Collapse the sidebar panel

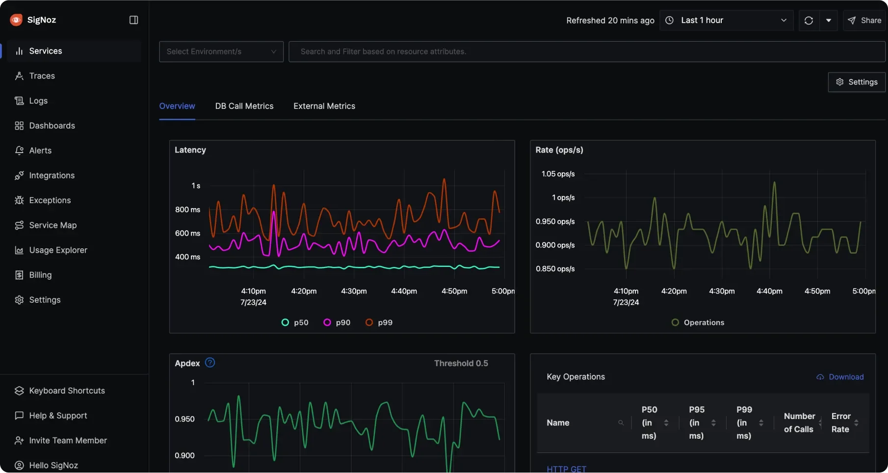pos(133,20)
